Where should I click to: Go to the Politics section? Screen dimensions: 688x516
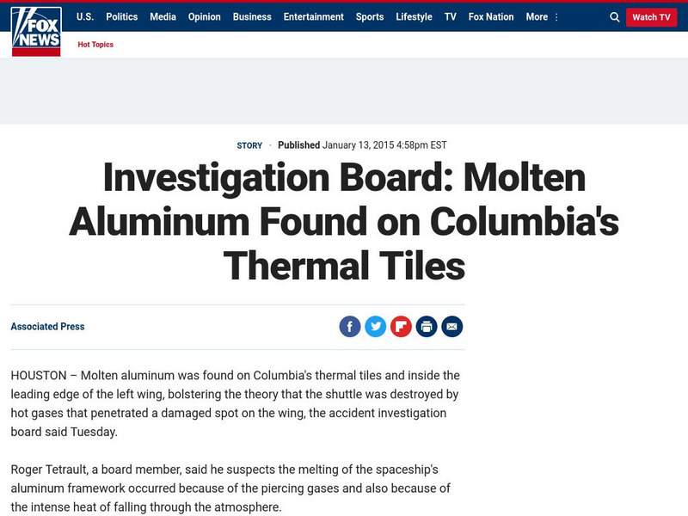pos(121,17)
